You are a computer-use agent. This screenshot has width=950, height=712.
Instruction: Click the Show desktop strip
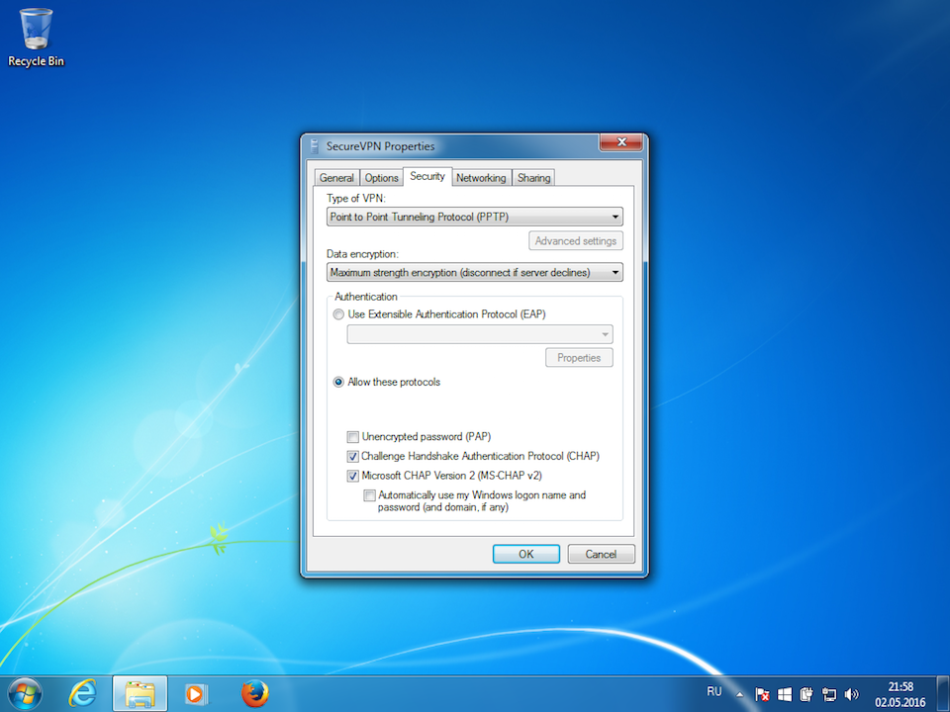[x=943, y=694]
